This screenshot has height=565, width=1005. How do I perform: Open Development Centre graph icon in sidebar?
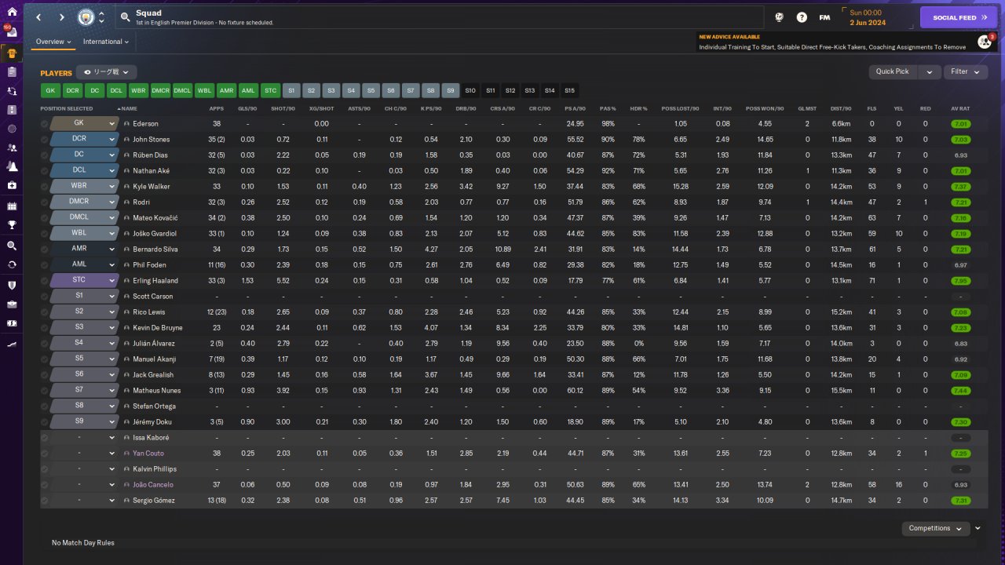(x=12, y=344)
